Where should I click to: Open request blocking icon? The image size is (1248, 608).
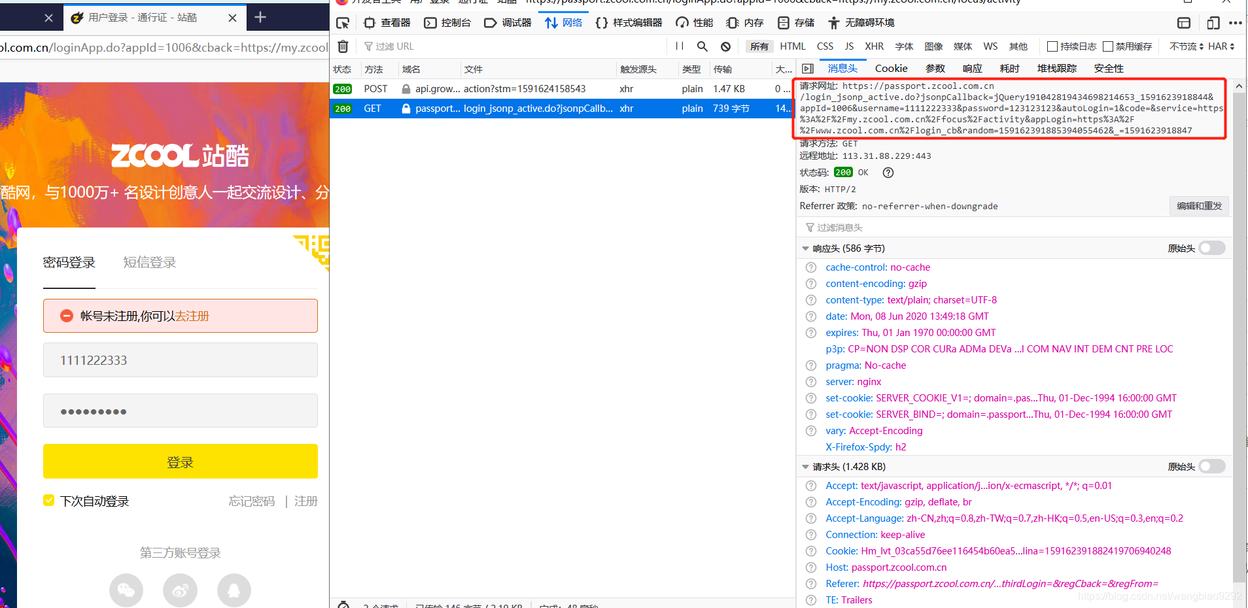click(x=725, y=46)
